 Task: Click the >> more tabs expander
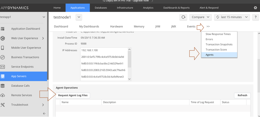(x=208, y=26)
